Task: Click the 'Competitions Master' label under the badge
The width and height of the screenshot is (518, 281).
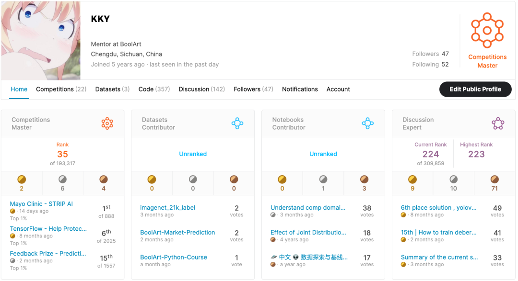Action: [x=487, y=61]
